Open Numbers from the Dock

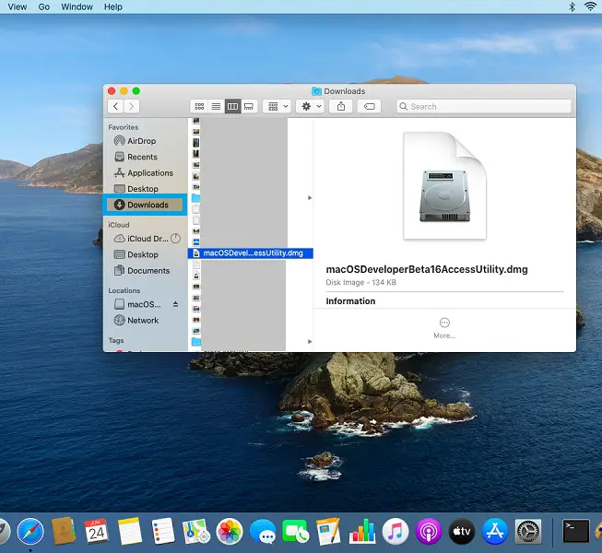(x=362, y=532)
